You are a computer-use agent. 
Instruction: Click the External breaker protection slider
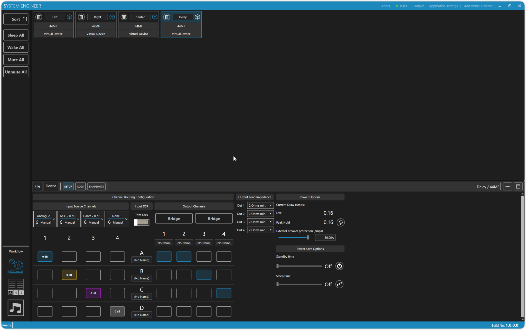point(294,237)
